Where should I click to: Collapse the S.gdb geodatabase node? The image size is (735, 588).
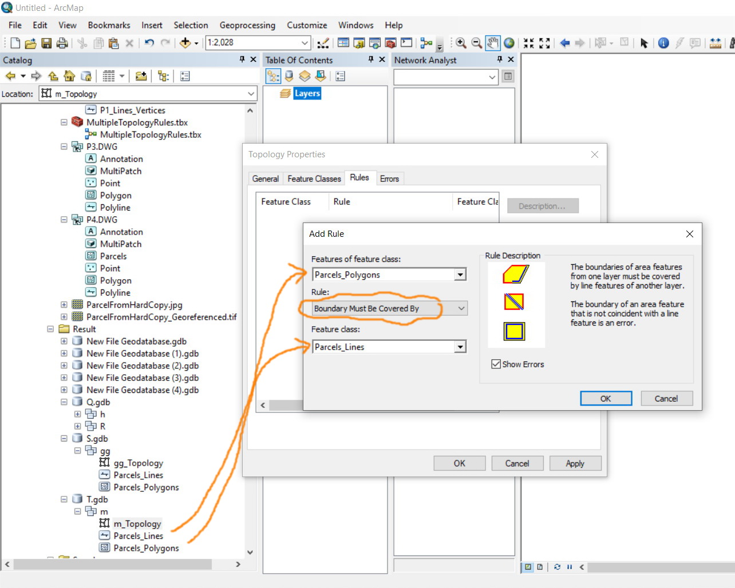(x=64, y=439)
